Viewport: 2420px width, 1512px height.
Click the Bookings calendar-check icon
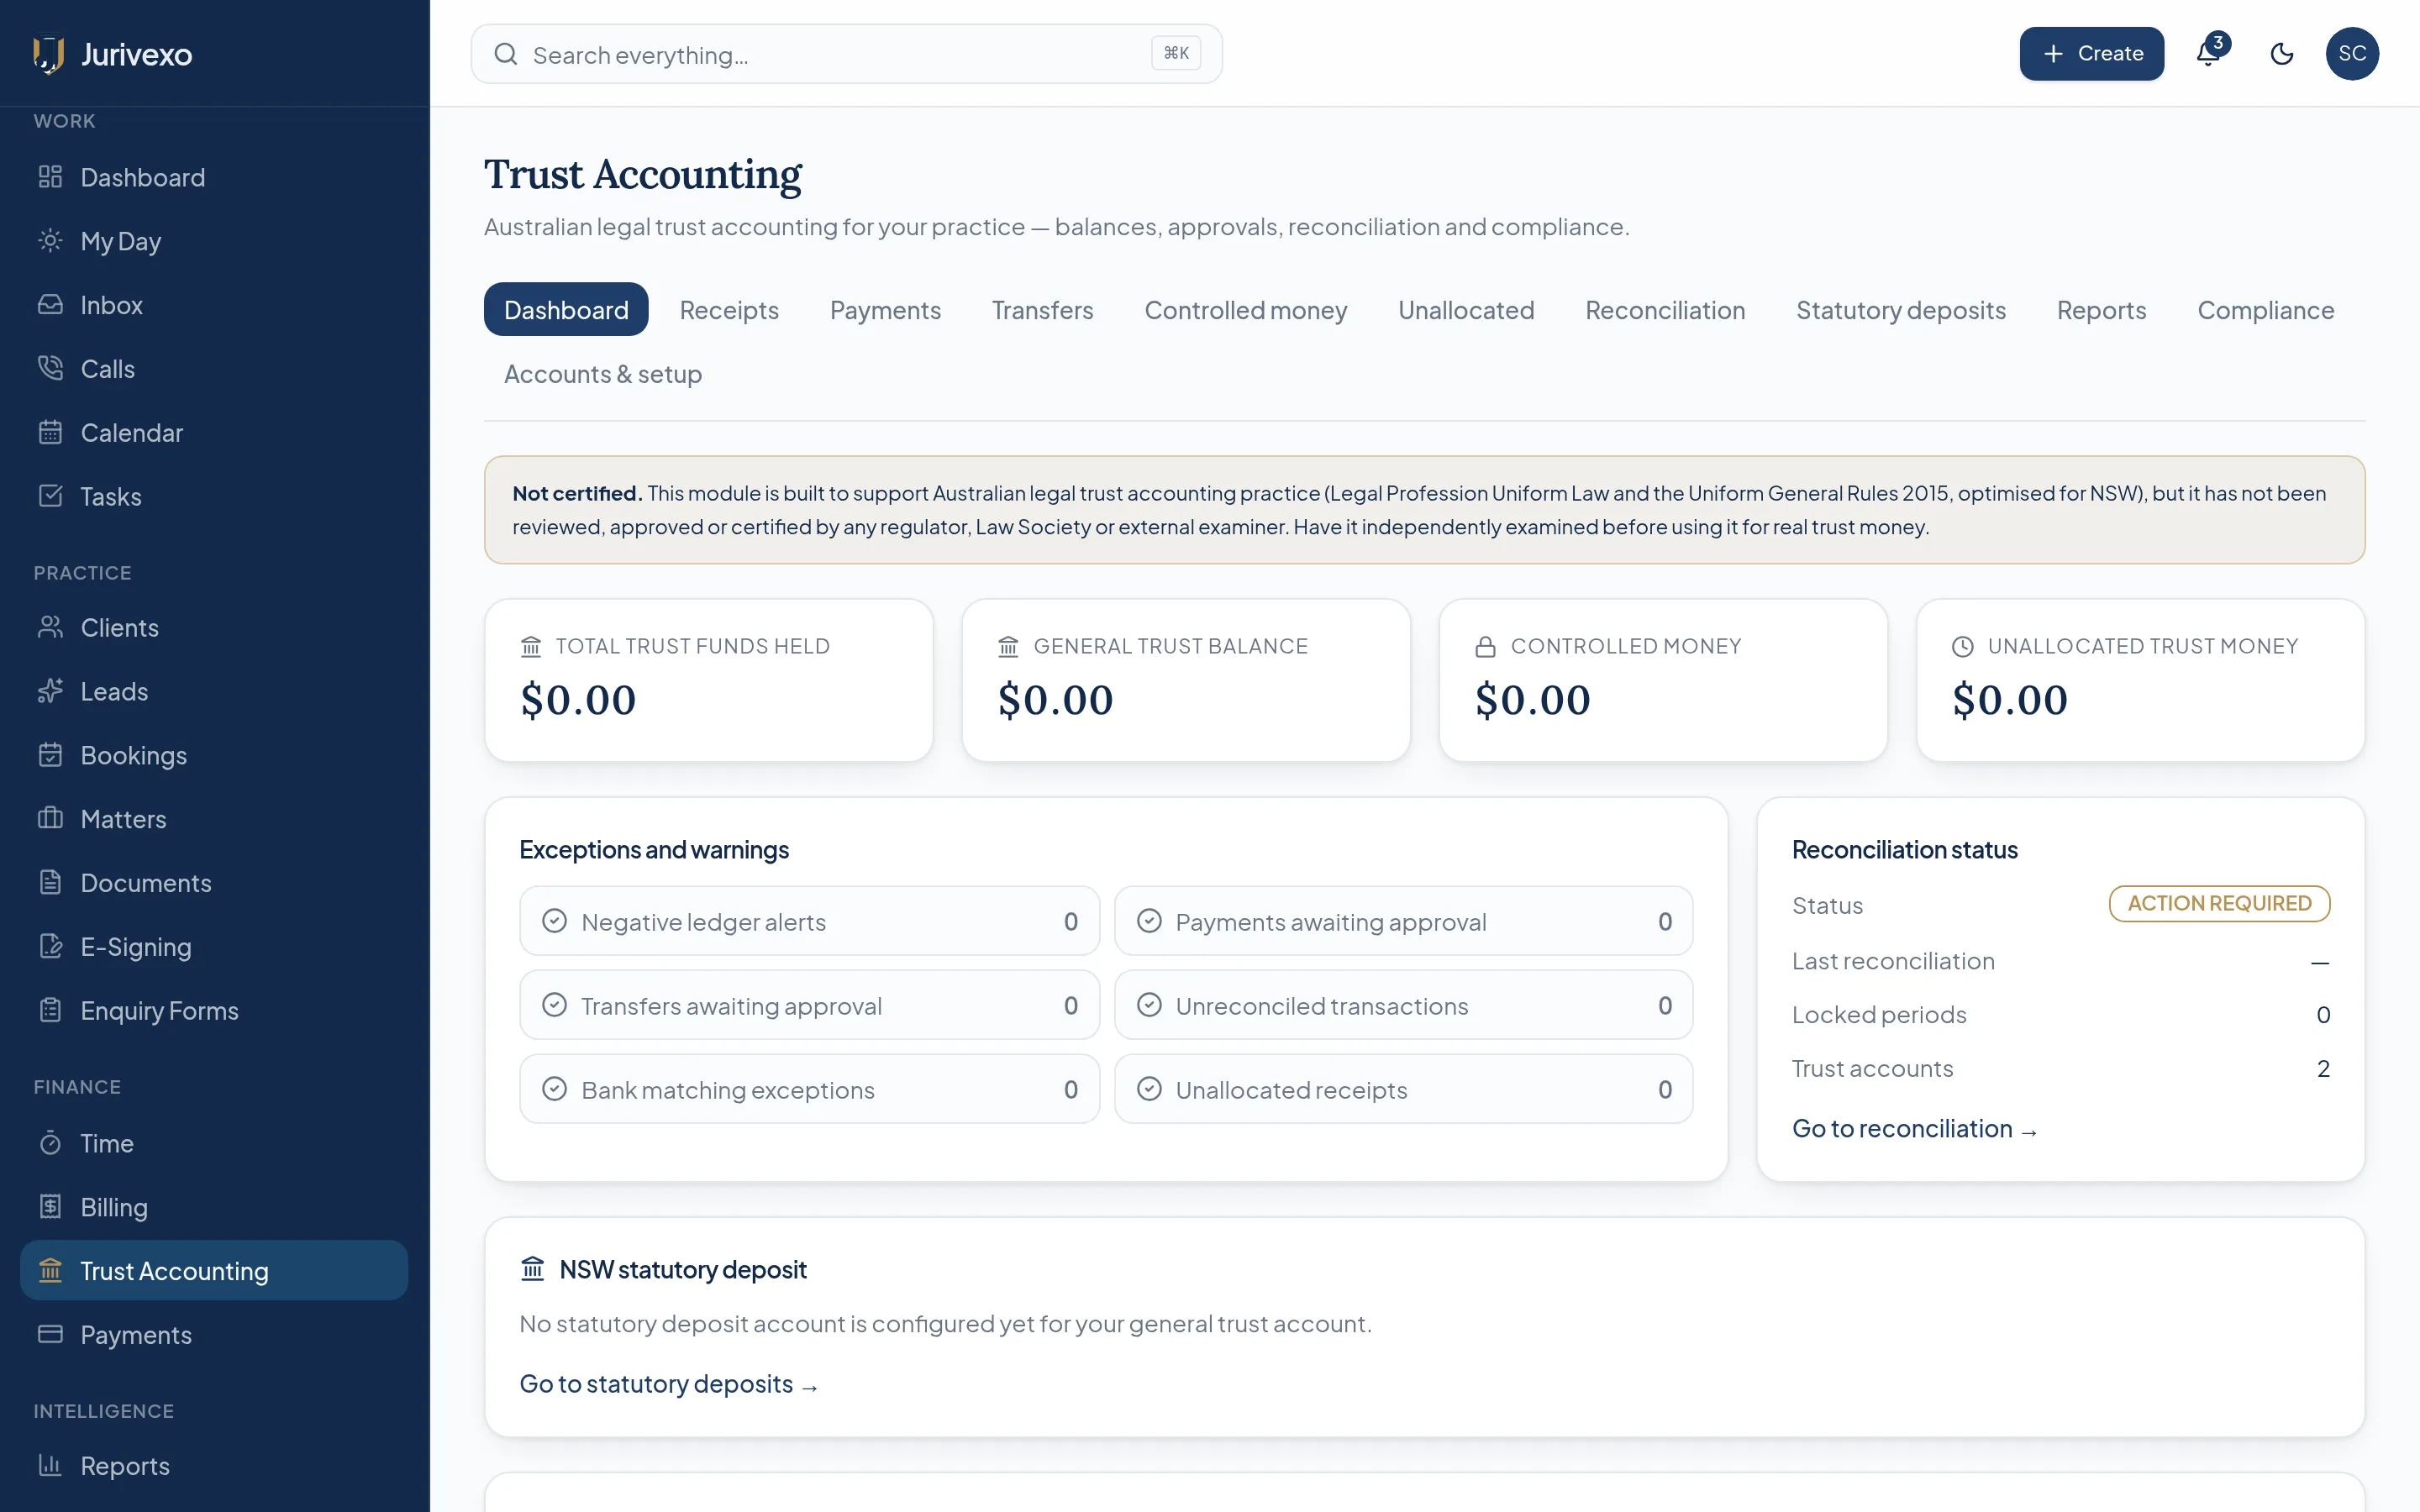point(50,755)
